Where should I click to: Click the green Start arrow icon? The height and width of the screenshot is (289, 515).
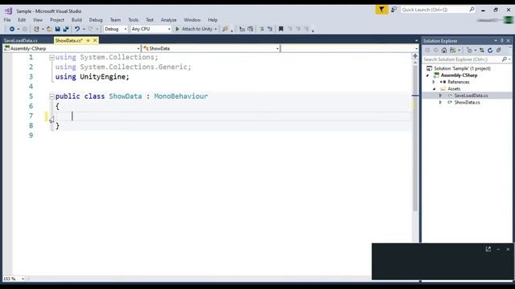point(177,29)
